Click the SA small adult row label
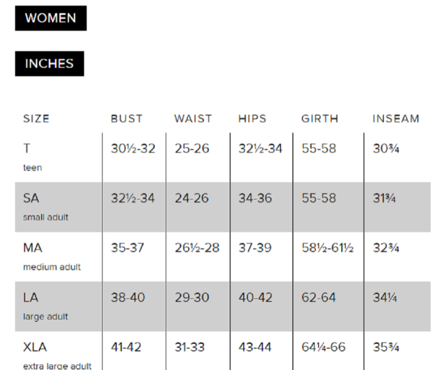439x370 pixels. [46, 207]
